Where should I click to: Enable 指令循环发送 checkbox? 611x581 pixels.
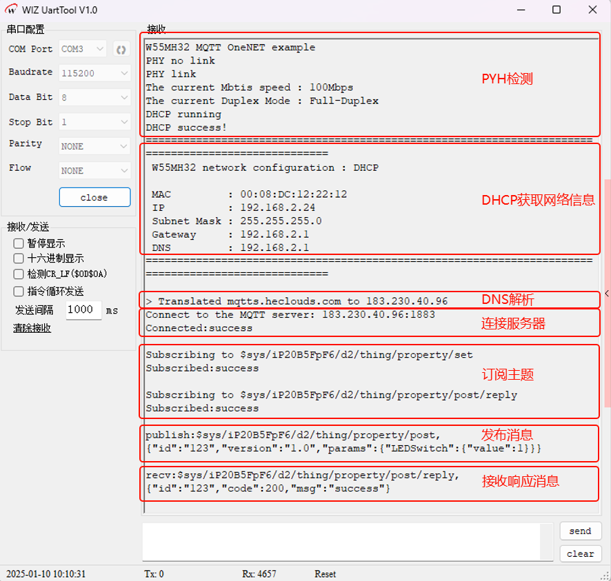tap(19, 291)
